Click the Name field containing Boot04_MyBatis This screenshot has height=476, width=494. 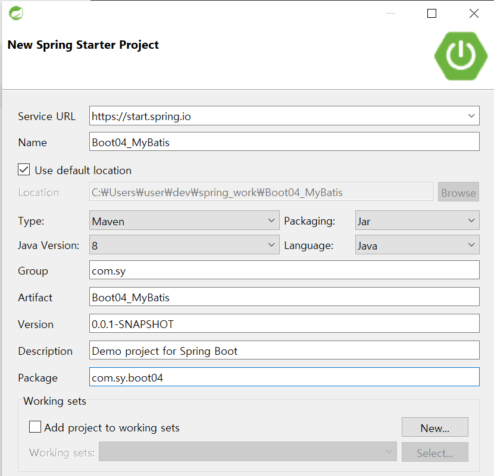coord(284,141)
